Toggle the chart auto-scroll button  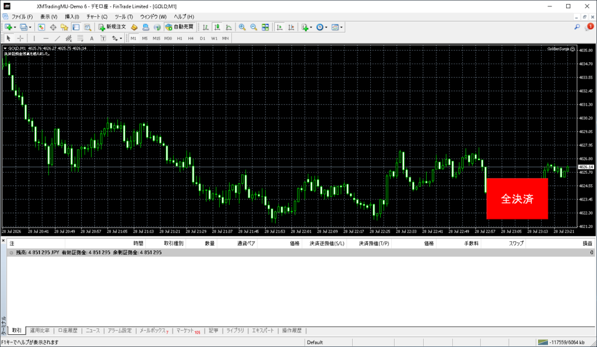(x=279, y=27)
